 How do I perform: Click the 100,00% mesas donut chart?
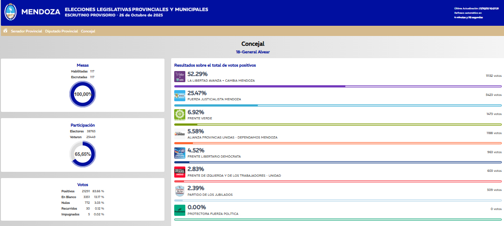[83, 94]
